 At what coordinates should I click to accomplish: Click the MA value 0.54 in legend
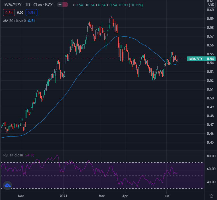[x=32, y=21]
